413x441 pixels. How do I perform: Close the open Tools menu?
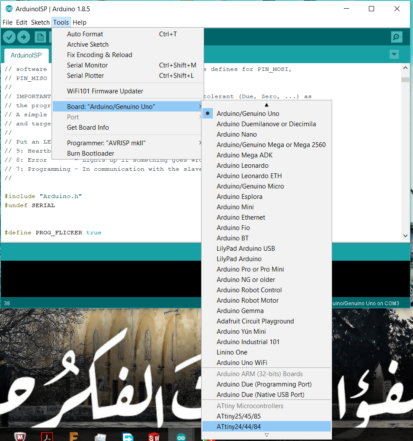click(x=61, y=22)
